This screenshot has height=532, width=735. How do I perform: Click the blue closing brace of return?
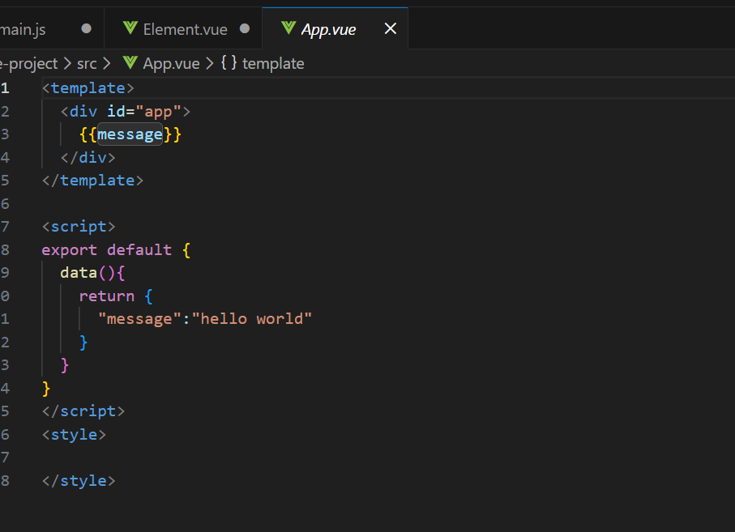point(83,343)
